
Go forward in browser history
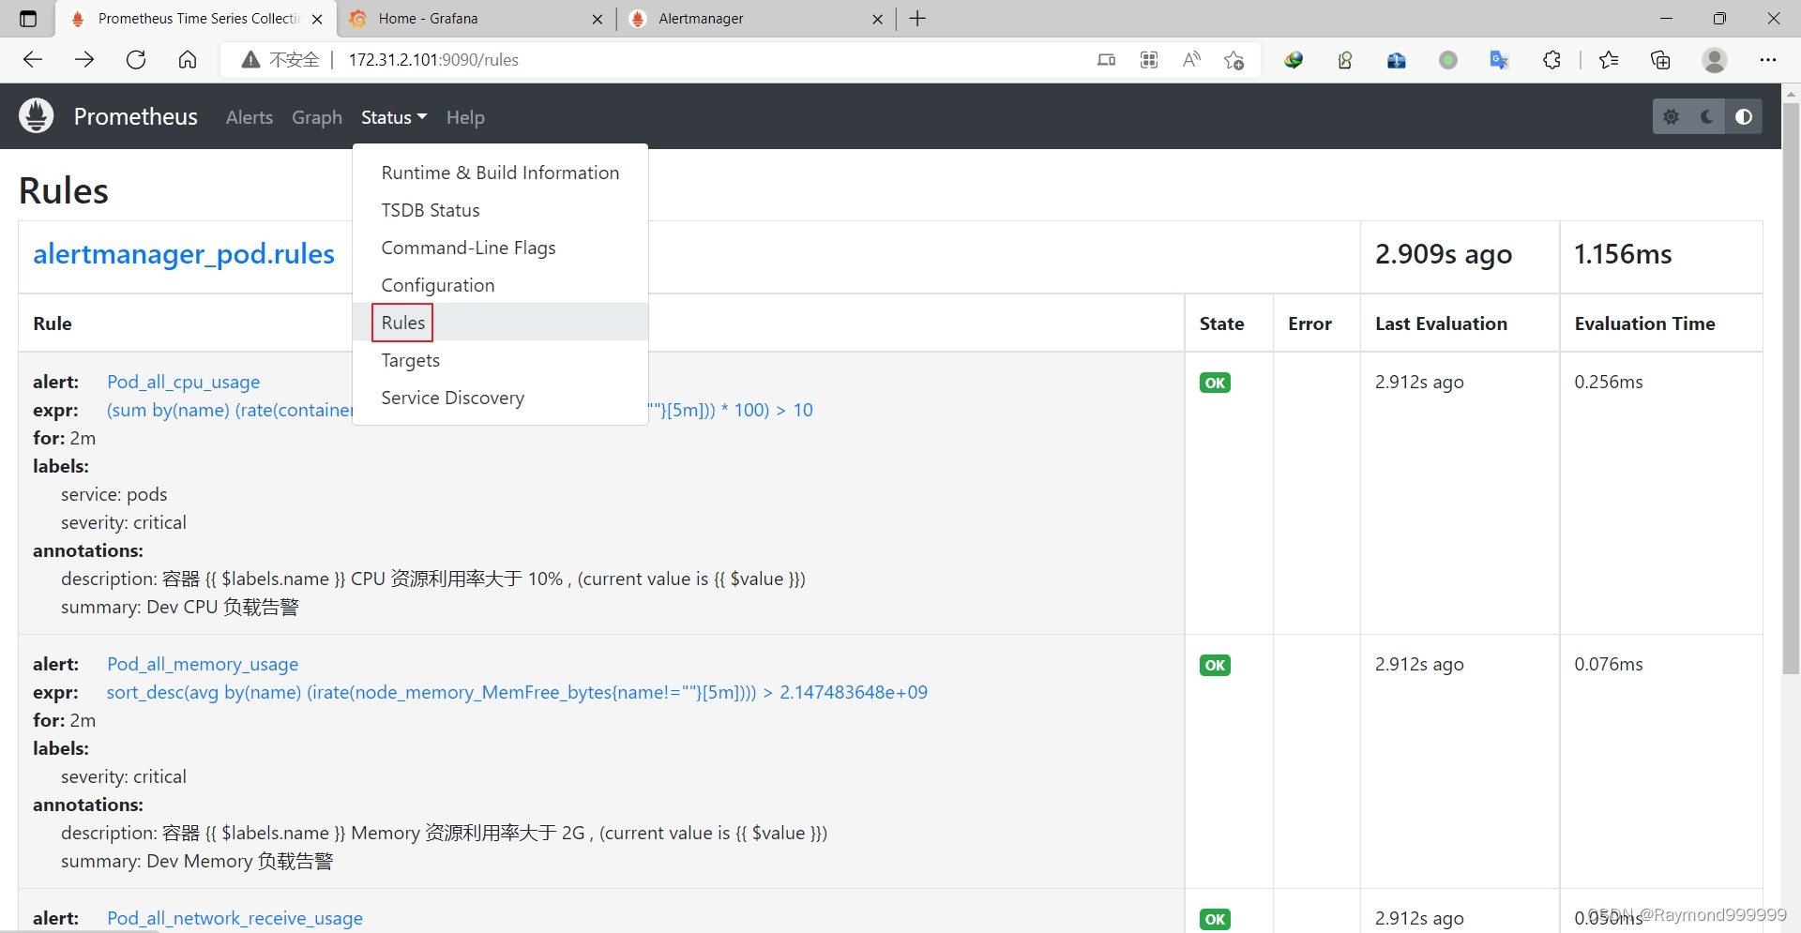pyautogui.click(x=84, y=60)
